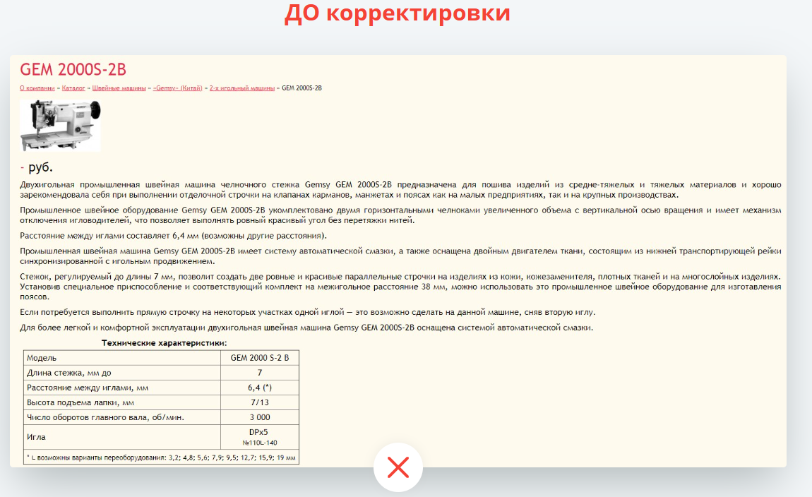Click the 'Технические характеристики:' table heading
The width and height of the screenshot is (812, 497).
coord(164,342)
